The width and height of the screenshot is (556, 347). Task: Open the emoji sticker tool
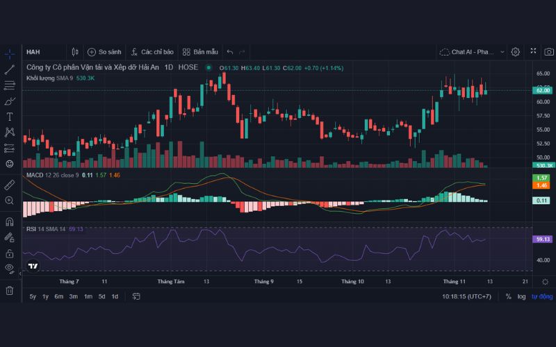point(10,164)
